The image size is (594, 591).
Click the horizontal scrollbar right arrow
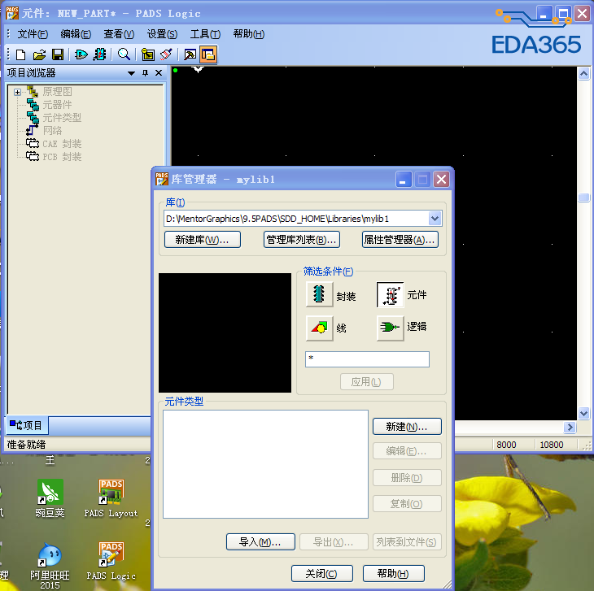(x=570, y=427)
